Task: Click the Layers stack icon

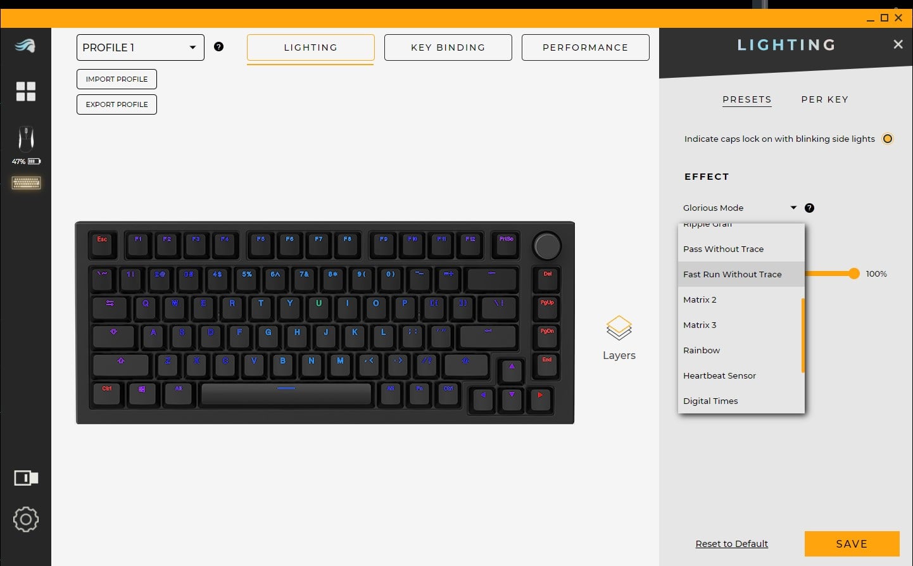Action: click(x=619, y=328)
